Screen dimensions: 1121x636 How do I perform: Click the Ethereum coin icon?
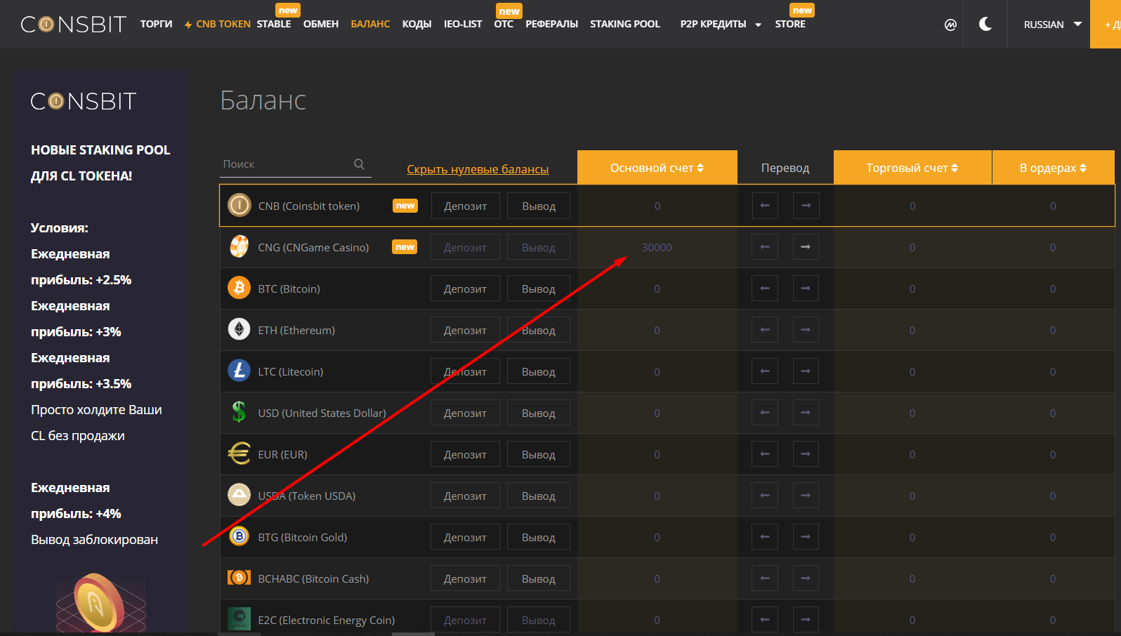pos(239,330)
